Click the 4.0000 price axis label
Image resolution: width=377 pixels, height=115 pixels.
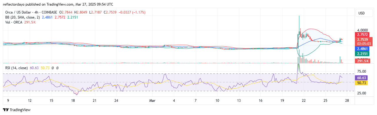[x=363, y=30]
